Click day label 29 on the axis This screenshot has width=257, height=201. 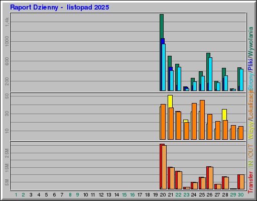click(x=233, y=195)
